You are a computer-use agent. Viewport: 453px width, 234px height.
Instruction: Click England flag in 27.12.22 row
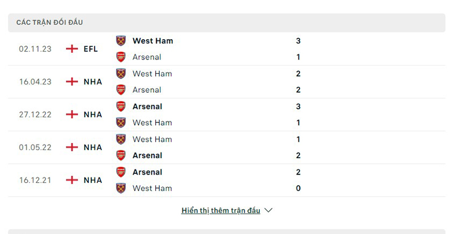72,114
